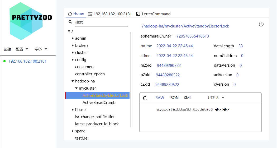
Task: Open the 192.168.182.100:2181 terminal tab
Action: (110, 14)
